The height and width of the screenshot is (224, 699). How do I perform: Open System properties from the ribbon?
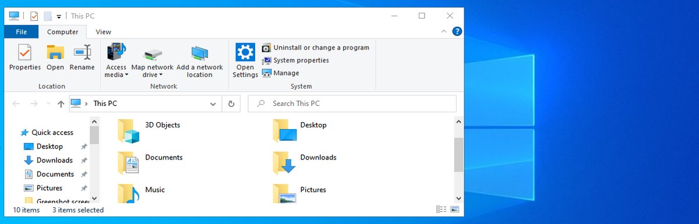pos(295,61)
